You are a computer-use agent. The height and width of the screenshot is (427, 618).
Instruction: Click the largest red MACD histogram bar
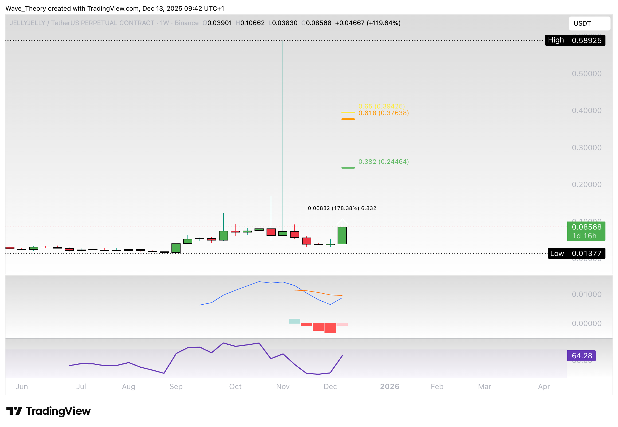pyautogui.click(x=330, y=328)
